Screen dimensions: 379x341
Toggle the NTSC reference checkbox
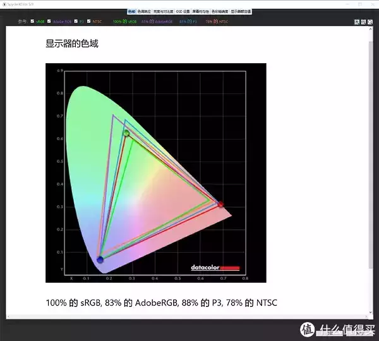point(88,21)
